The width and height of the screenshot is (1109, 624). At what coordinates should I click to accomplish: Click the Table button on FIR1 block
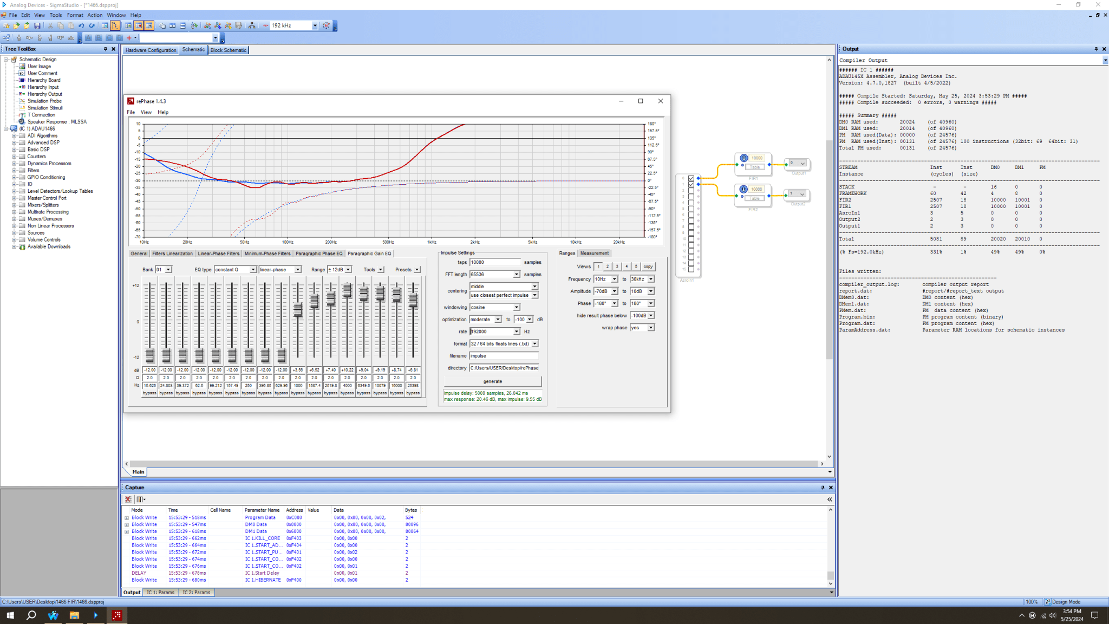(x=754, y=167)
